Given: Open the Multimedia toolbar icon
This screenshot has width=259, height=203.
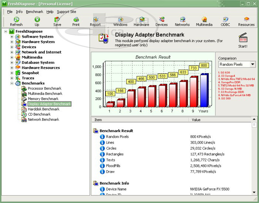Looking at the screenshot, I should point(204,21).
